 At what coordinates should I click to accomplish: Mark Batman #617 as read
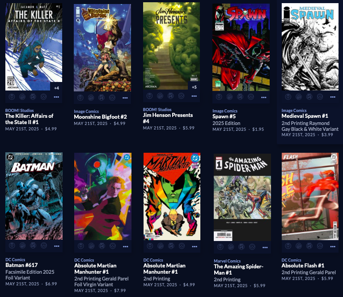click(x=33, y=246)
